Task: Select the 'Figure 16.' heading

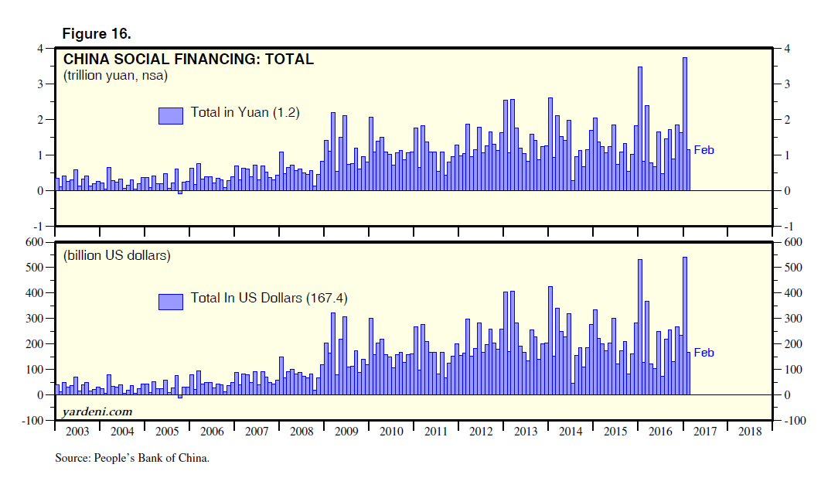Action: (97, 34)
